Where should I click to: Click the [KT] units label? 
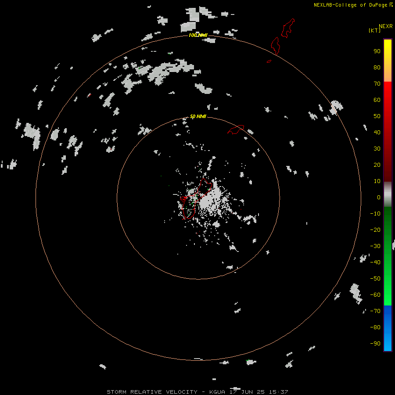click(x=375, y=30)
